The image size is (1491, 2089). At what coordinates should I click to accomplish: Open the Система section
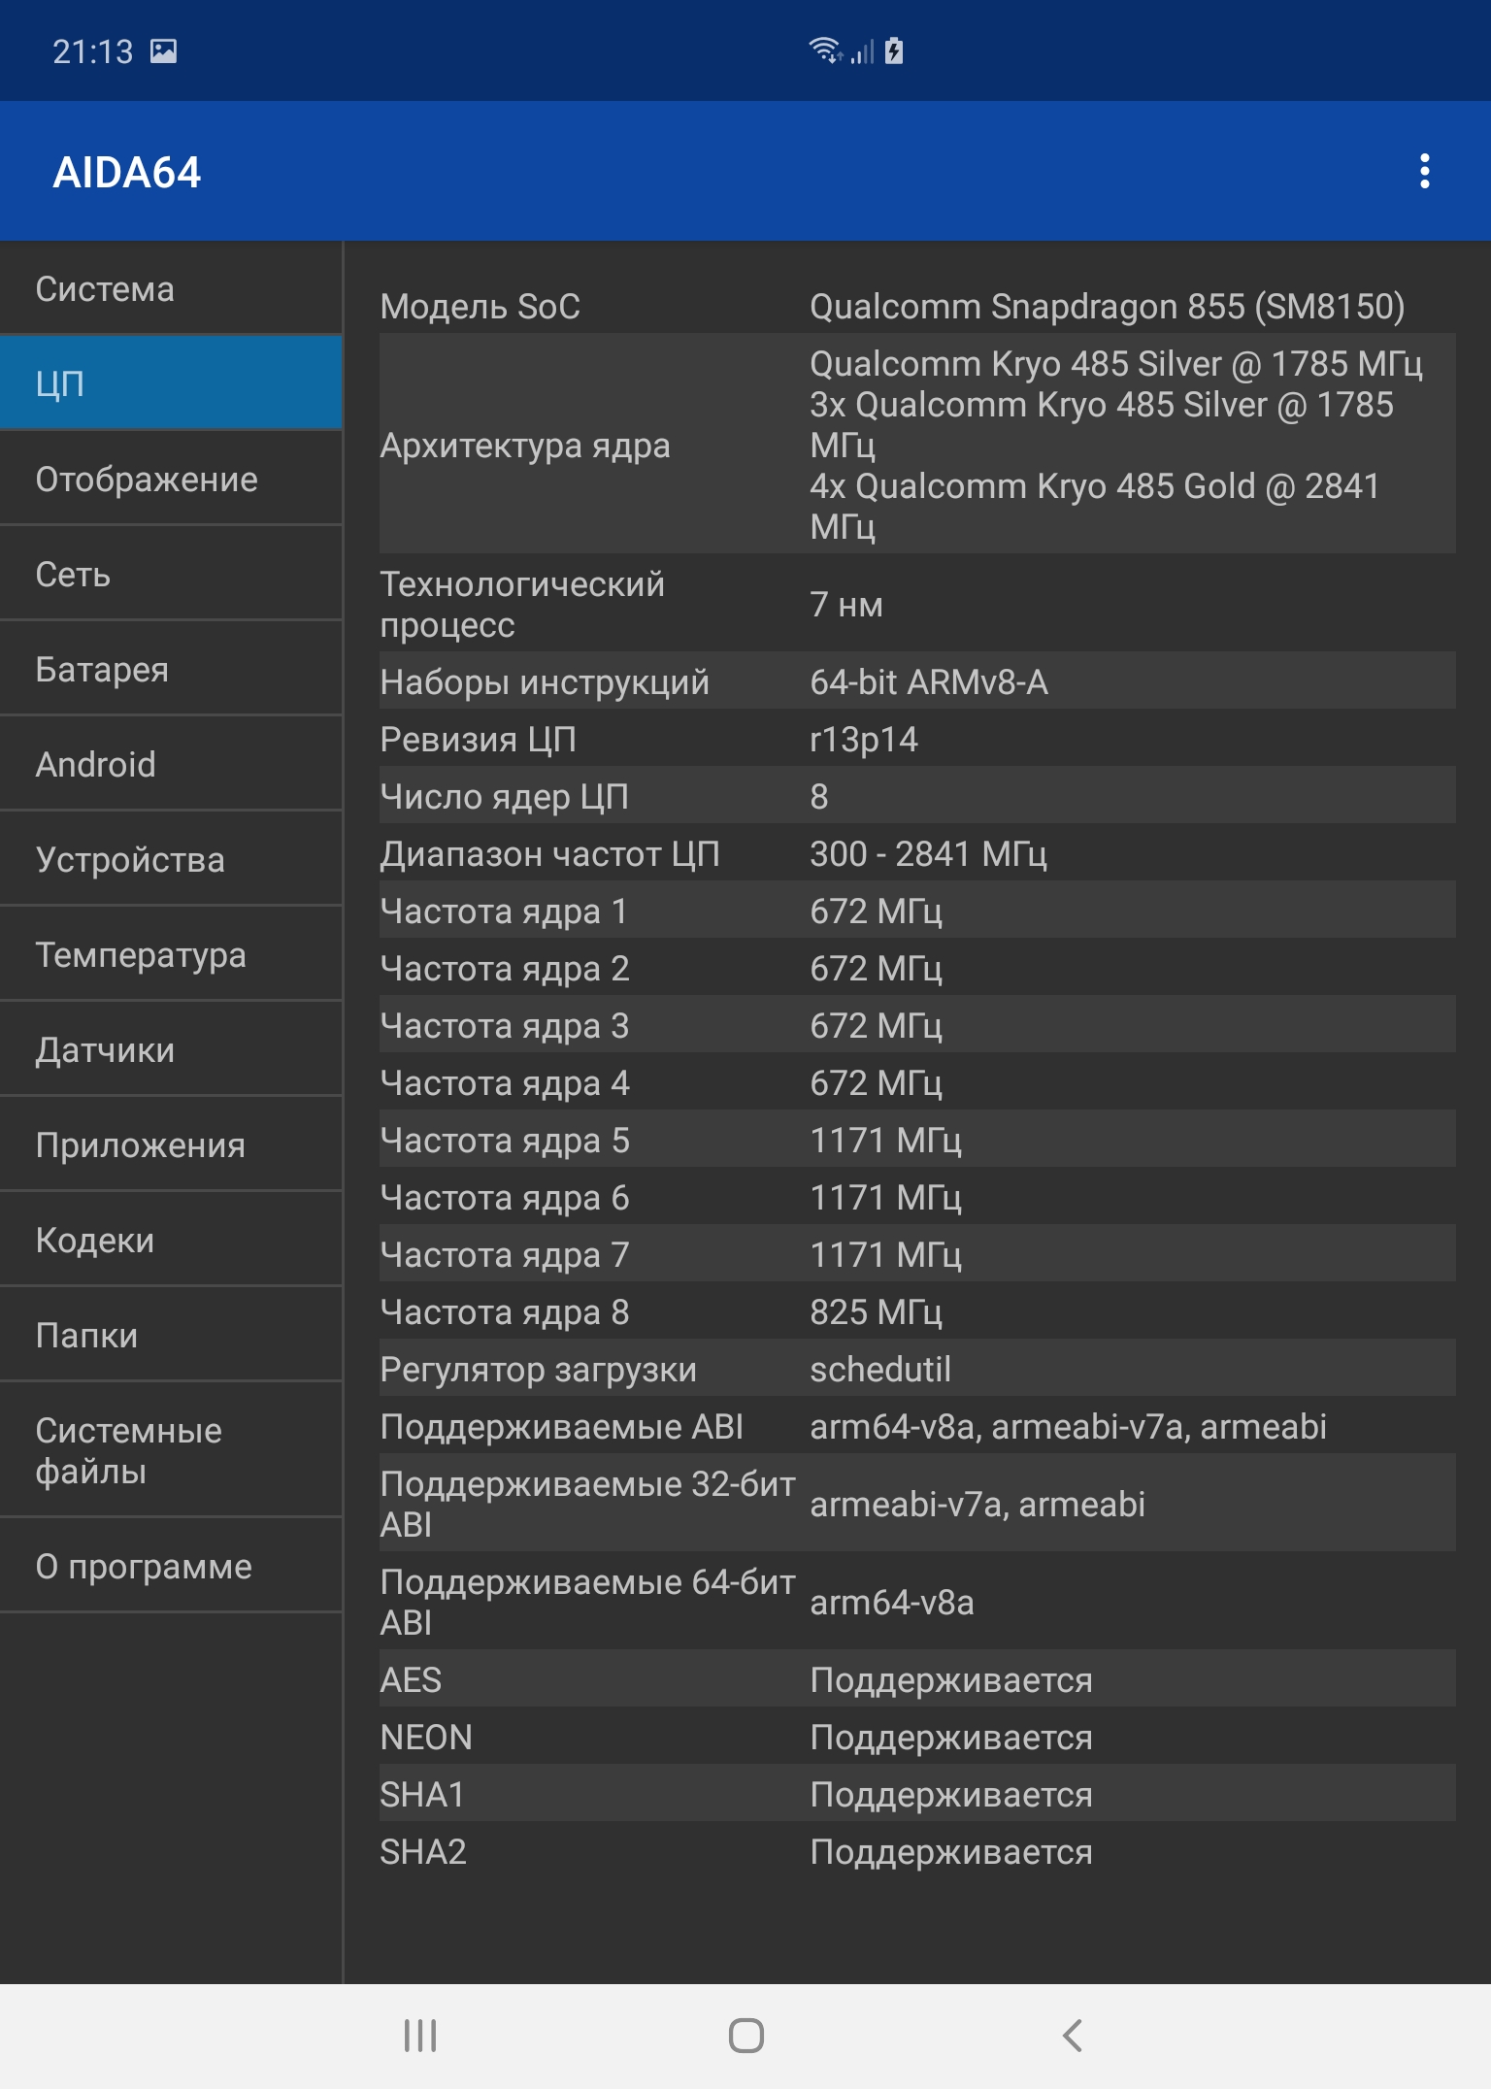[171, 288]
